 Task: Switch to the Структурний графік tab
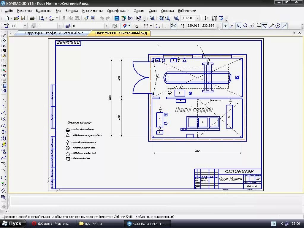click(x=54, y=33)
